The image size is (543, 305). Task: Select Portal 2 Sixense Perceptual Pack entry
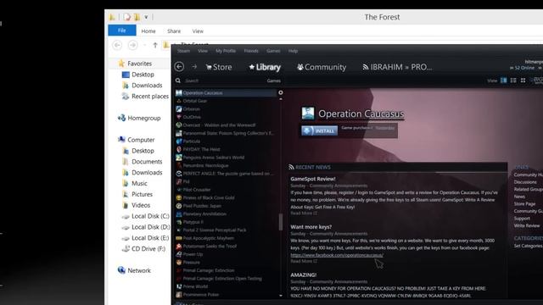tap(215, 230)
